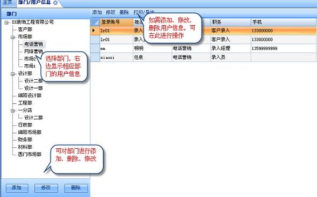Select 客户部 in department tree
The image size is (317, 197).
point(25,29)
